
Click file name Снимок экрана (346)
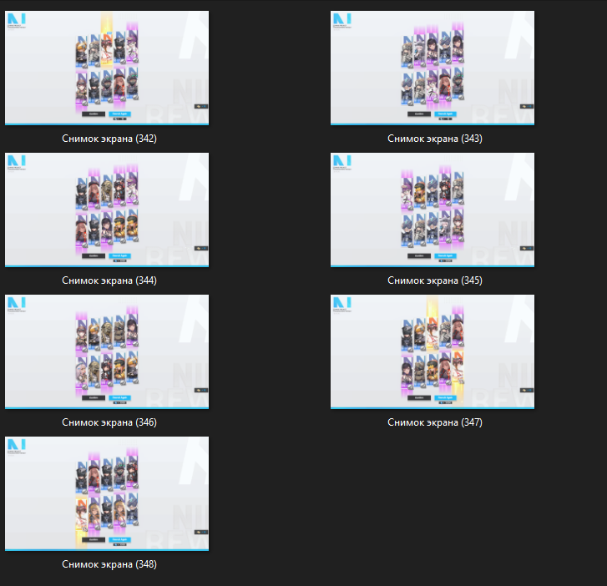click(x=109, y=422)
